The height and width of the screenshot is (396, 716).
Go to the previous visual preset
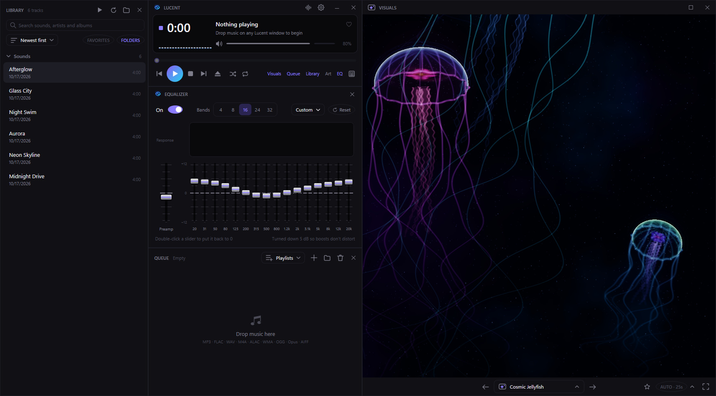486,387
